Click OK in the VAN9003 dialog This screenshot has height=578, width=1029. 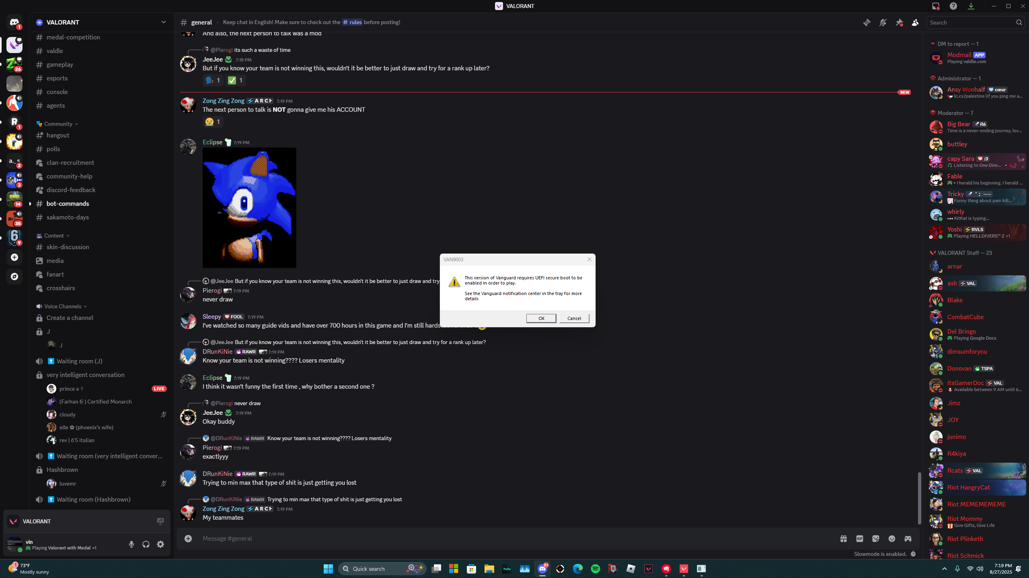tap(541, 318)
